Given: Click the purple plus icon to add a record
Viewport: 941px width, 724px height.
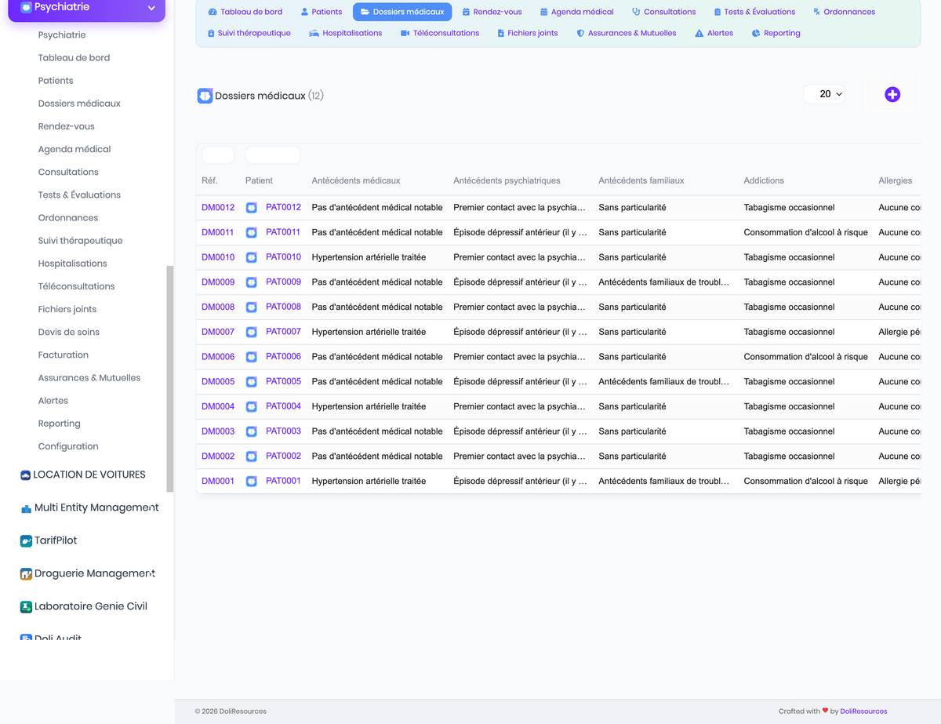Looking at the screenshot, I should coord(892,94).
